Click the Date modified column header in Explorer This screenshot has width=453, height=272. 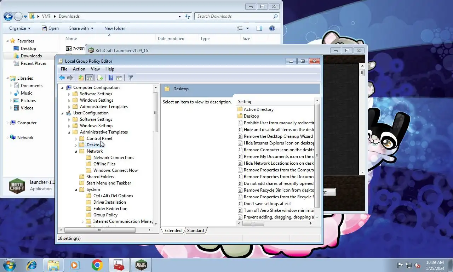(x=177, y=39)
